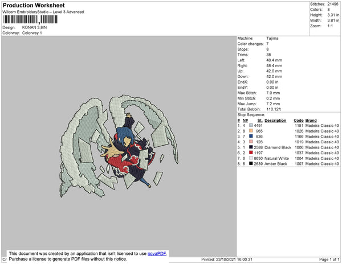Select the Zoom value 1:1

[x=330, y=26]
